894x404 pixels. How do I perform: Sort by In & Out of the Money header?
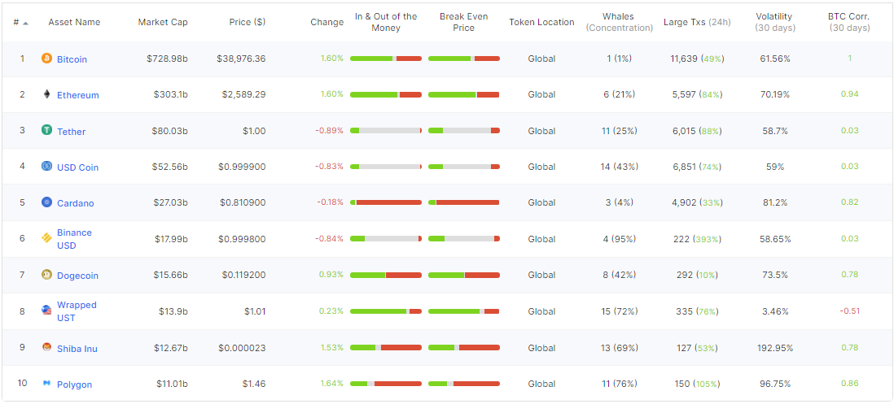coord(386,22)
